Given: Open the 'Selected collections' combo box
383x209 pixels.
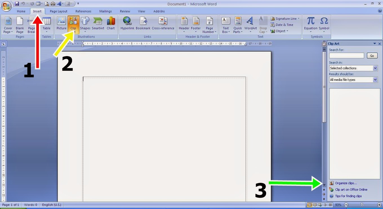Looking at the screenshot, I should click(353, 68).
